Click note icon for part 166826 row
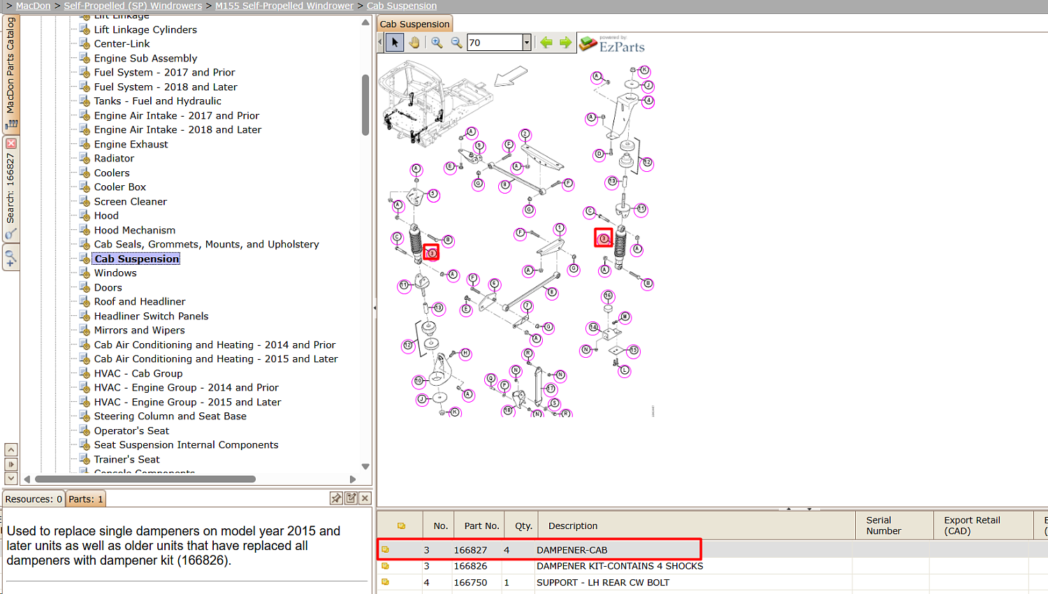 point(385,565)
